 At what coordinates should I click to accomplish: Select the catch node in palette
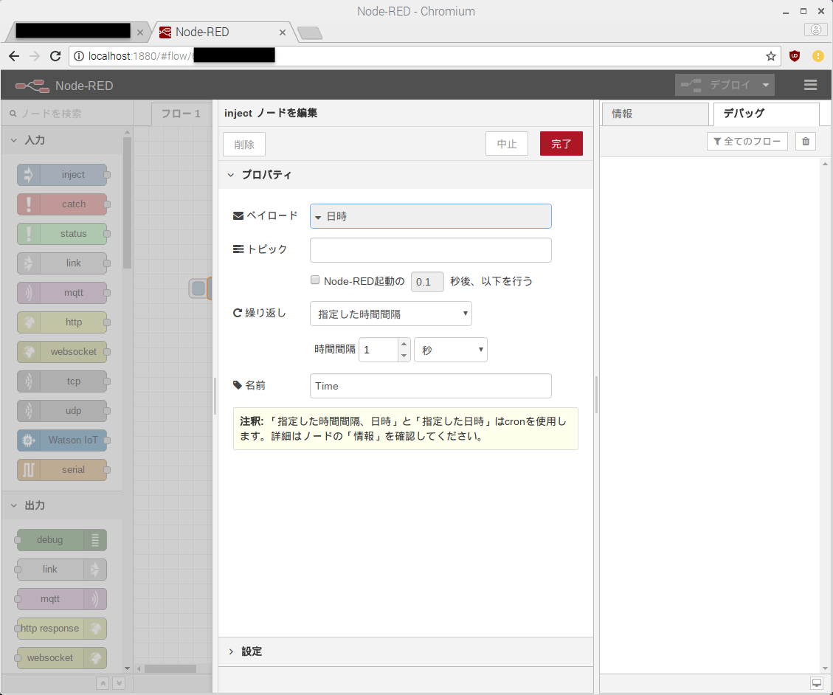click(62, 204)
